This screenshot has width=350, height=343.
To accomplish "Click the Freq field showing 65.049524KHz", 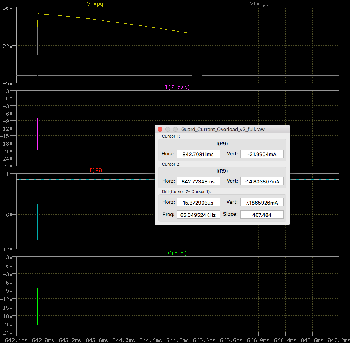I will click(x=198, y=215).
